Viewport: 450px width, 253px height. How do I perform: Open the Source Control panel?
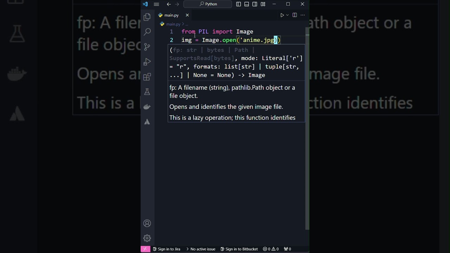[x=147, y=47]
